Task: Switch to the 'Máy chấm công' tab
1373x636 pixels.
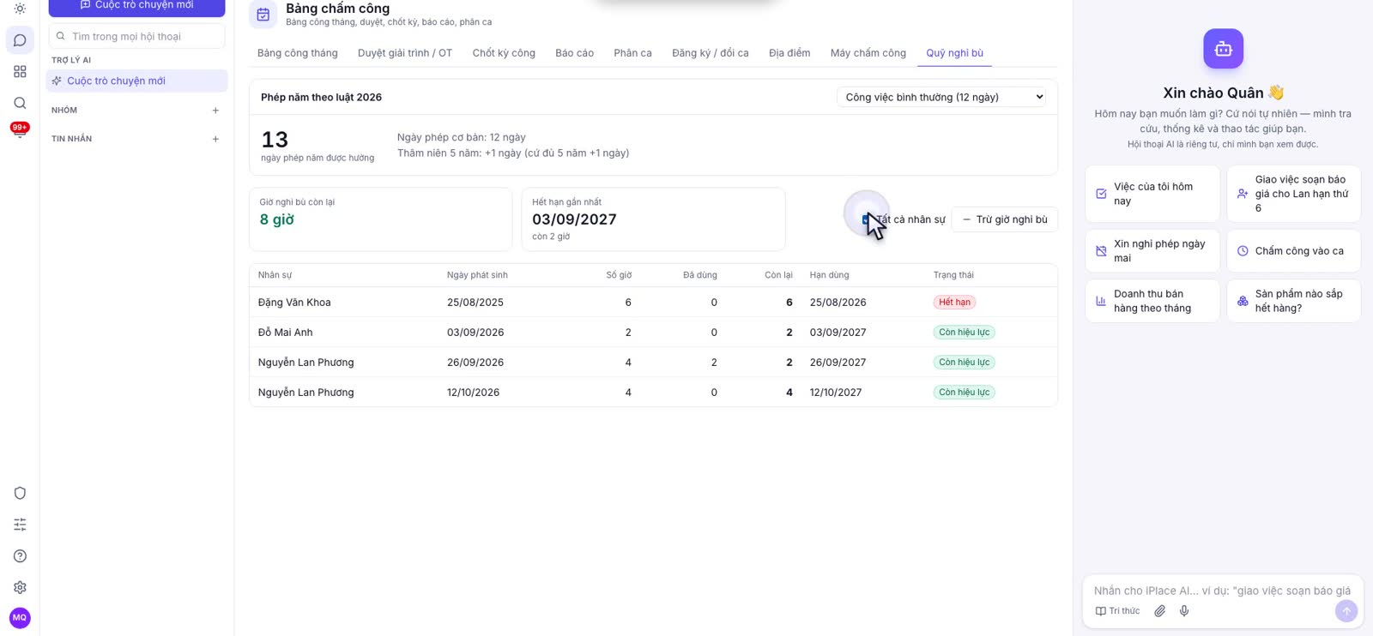Action: [x=868, y=53]
